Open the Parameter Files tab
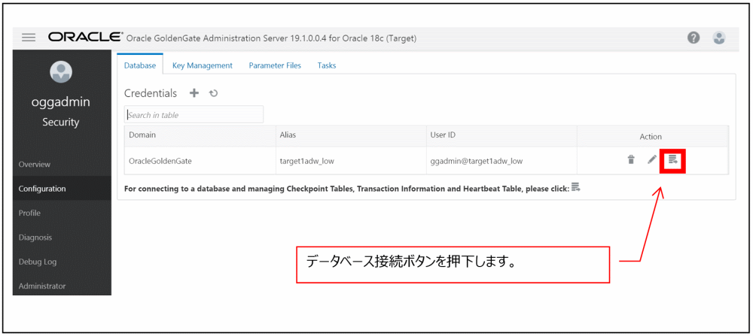This screenshot has height=336, width=753. (275, 65)
